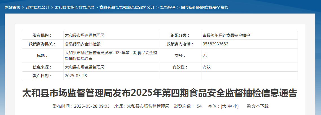Click the 发布日期 label cell

(43, 76)
